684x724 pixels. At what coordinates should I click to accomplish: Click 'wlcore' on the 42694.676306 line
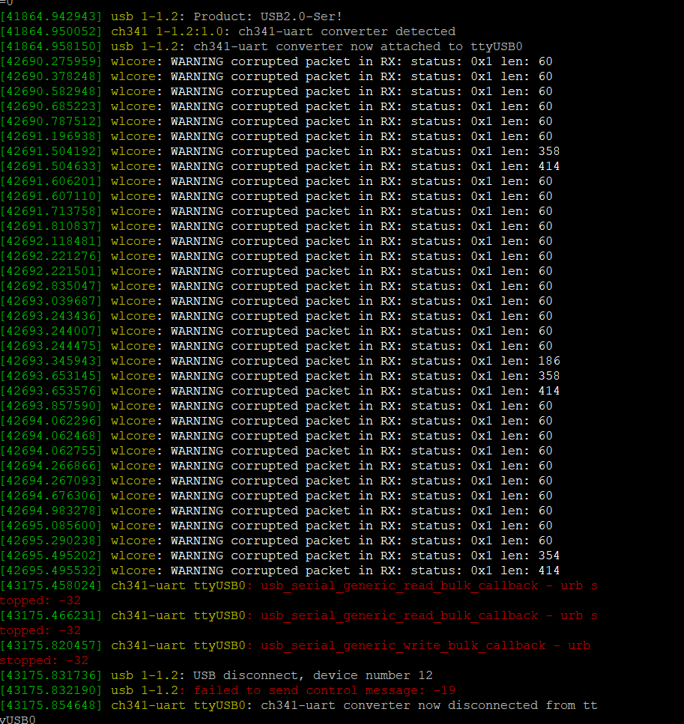pos(133,496)
